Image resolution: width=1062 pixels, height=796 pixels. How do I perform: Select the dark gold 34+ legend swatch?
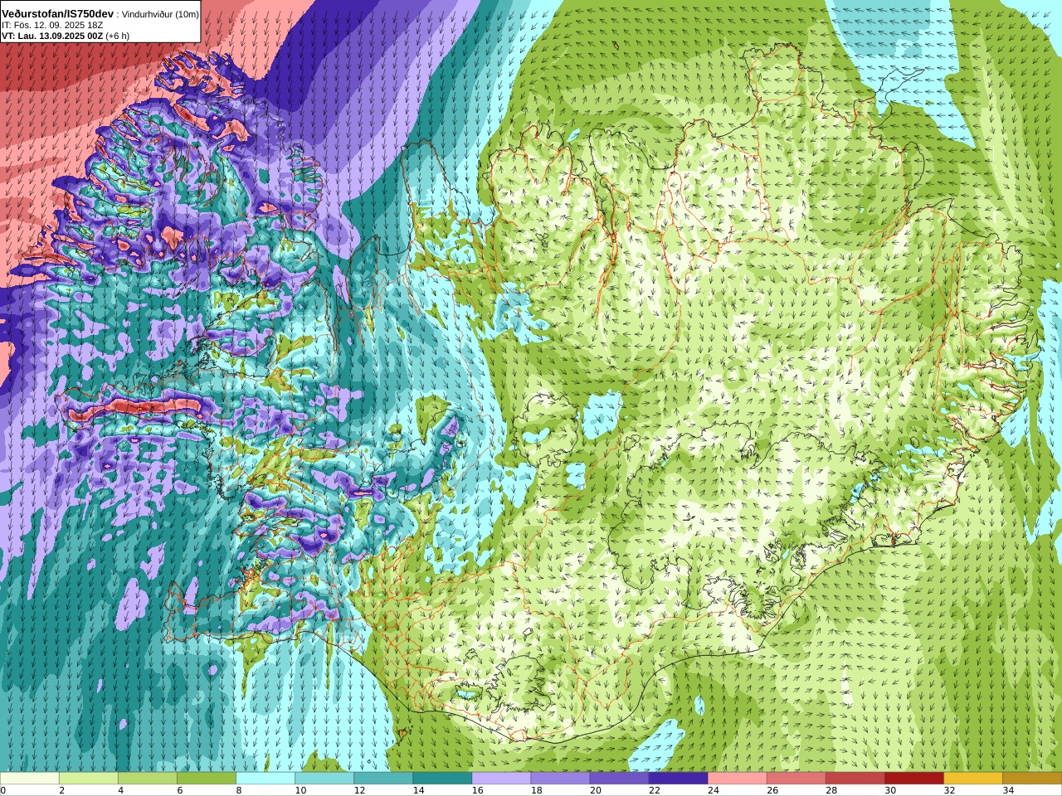click(x=1031, y=779)
